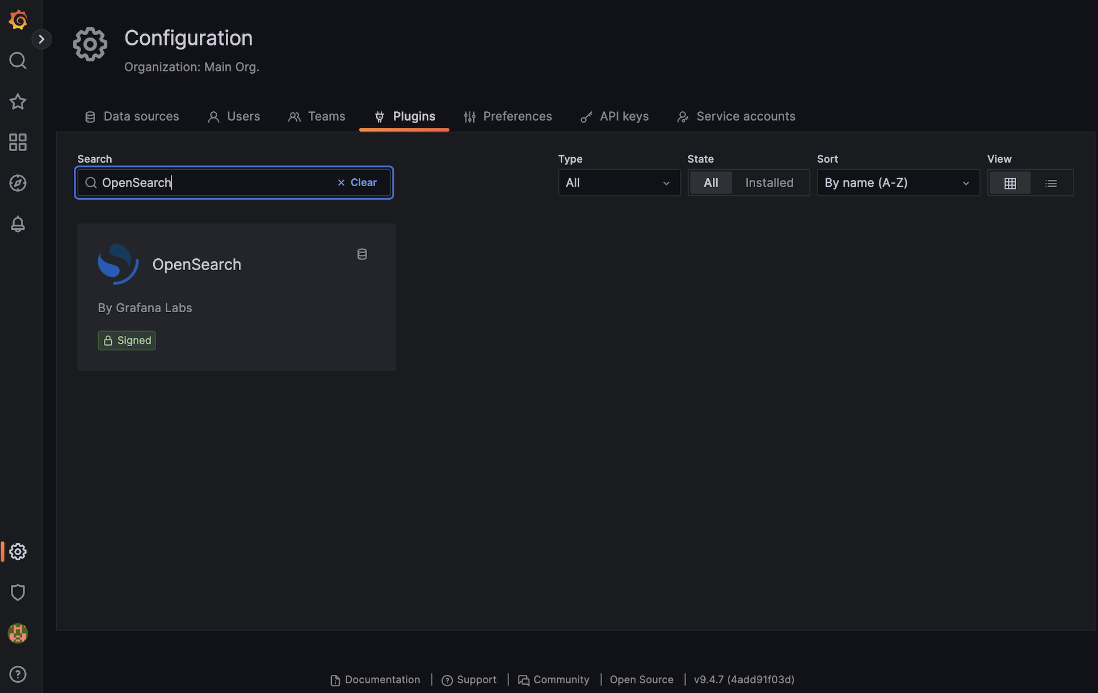Screen dimensions: 1098x693
Task: Filter plugins by Installed state
Action: click(769, 183)
